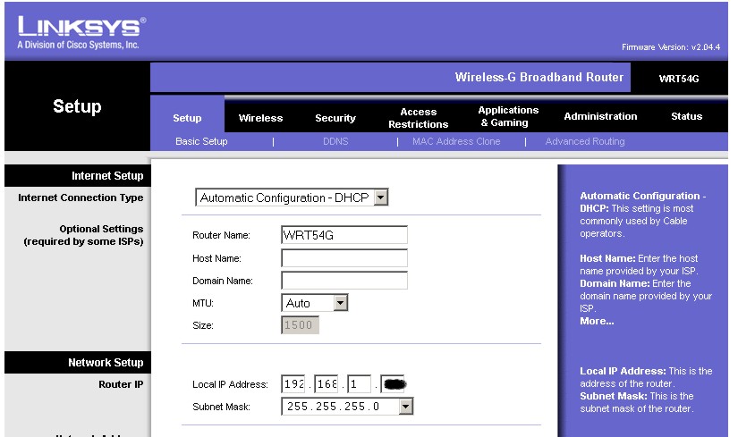Click the Linksys logo
This screenshot has width=738, height=437.
82,33
